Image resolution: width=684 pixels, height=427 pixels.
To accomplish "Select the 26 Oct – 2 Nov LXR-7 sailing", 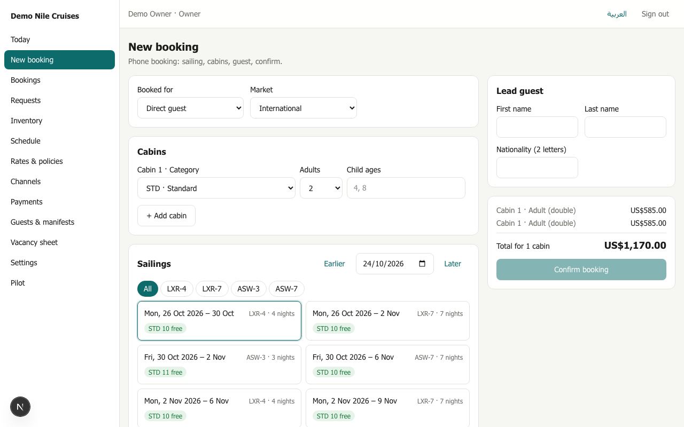I will [387, 321].
